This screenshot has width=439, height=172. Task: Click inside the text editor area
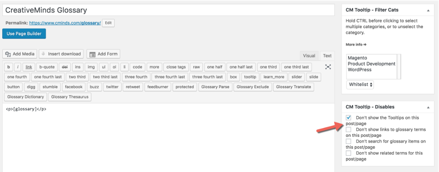click(168, 138)
